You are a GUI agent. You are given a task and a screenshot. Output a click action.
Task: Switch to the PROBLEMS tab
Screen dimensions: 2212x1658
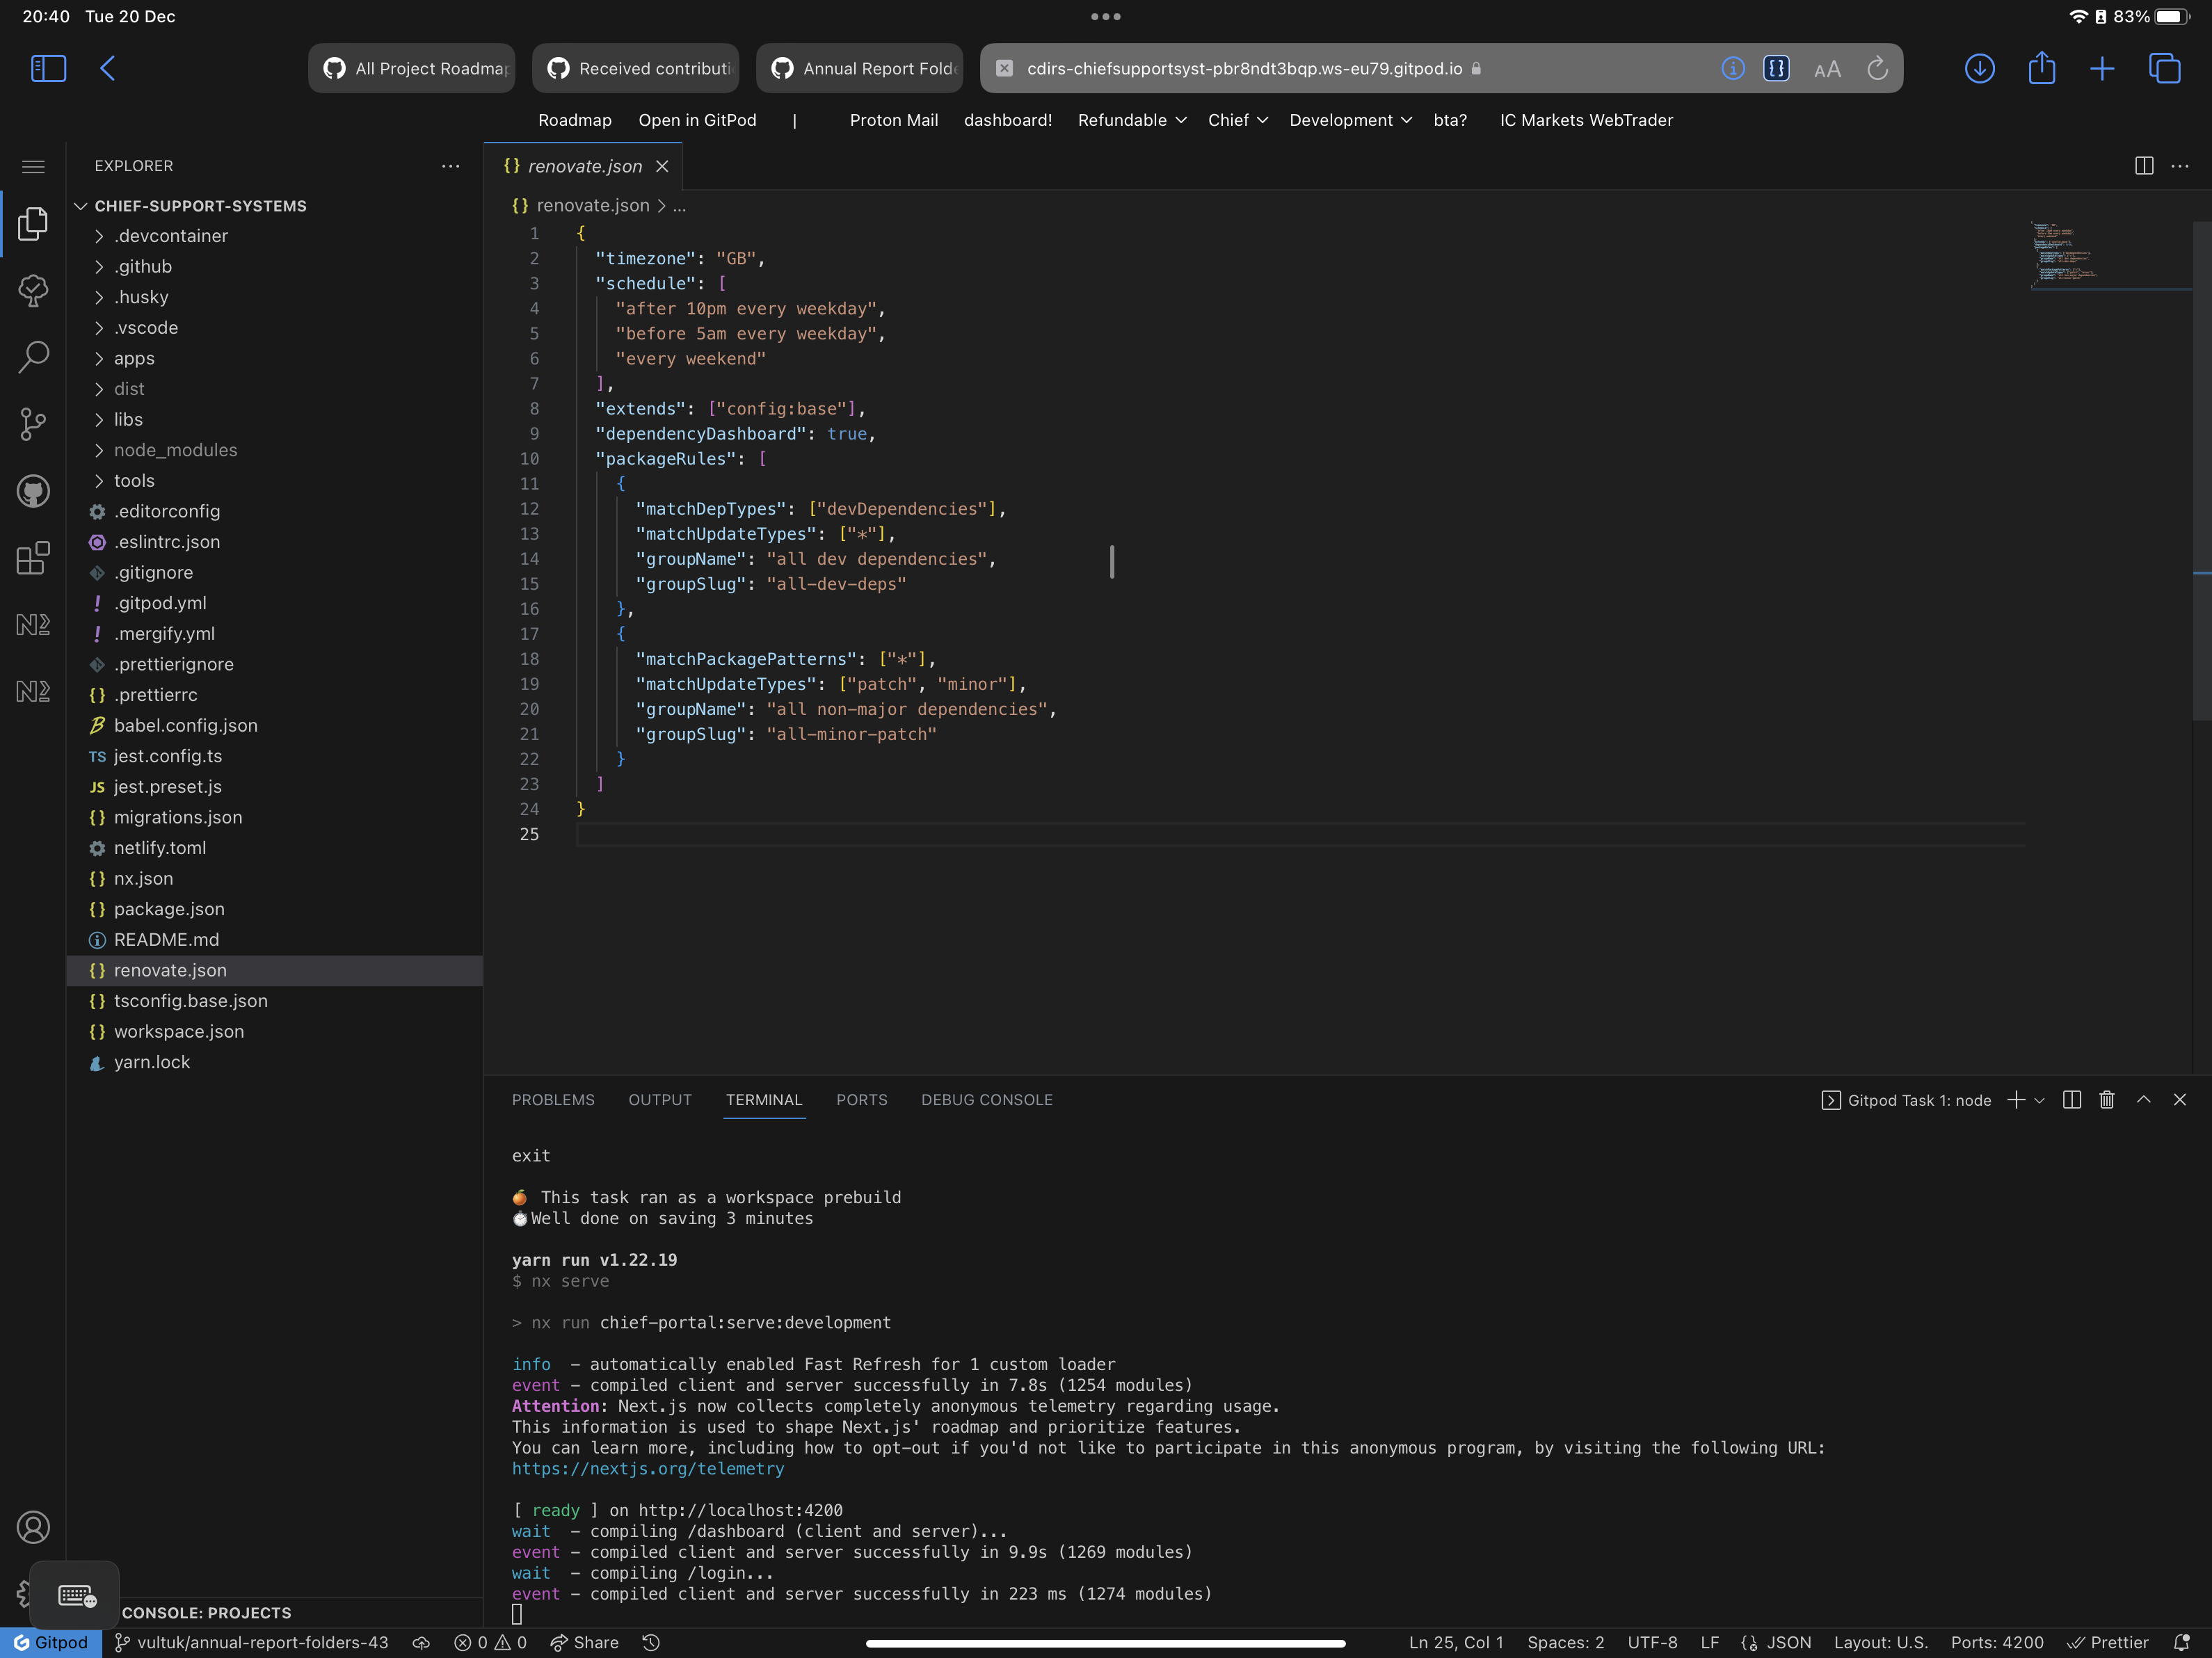point(552,1100)
